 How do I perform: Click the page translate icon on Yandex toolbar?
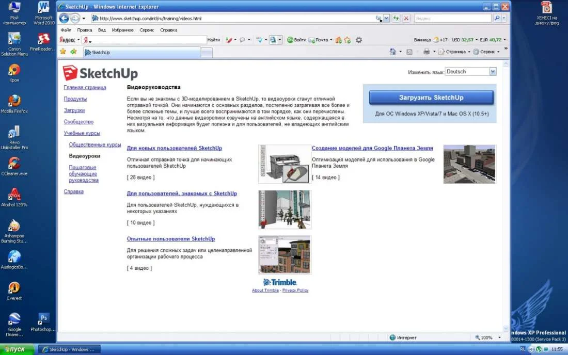[273, 40]
